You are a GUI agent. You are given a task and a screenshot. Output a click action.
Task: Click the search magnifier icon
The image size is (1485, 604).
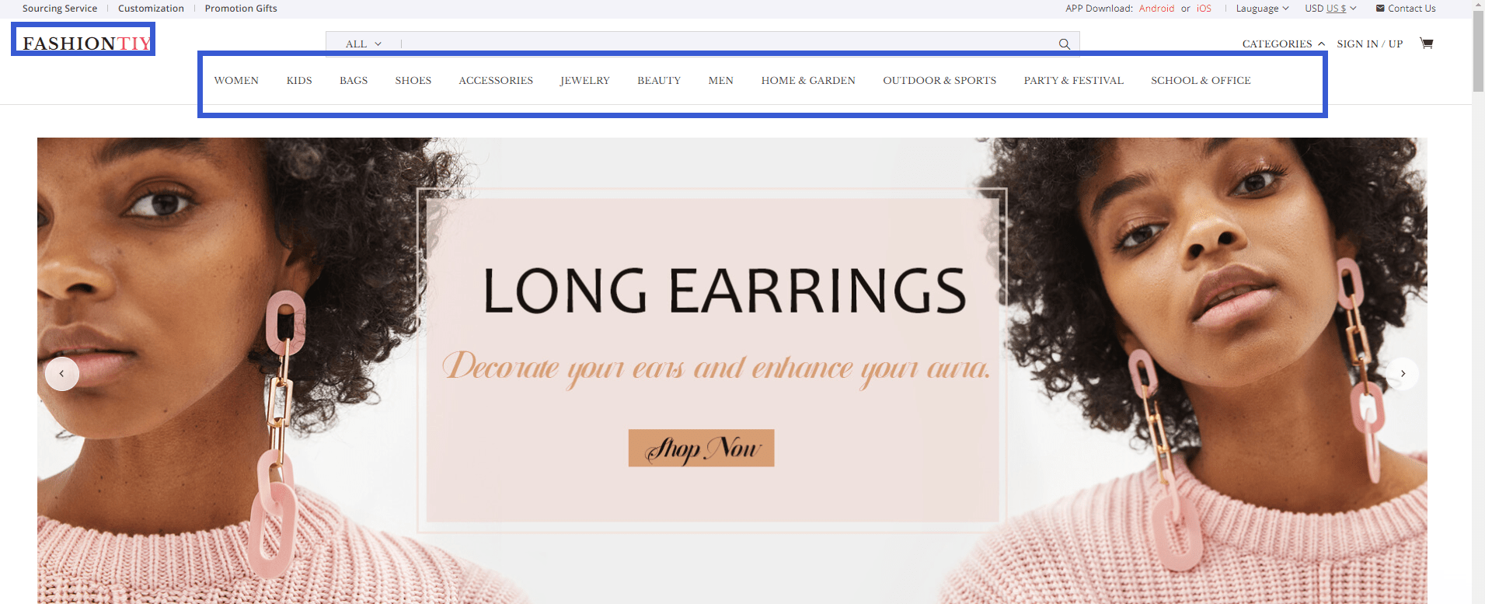pyautogui.click(x=1064, y=44)
